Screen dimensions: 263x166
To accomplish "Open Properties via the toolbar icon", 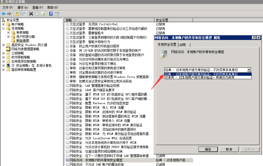I will coord(37,14).
